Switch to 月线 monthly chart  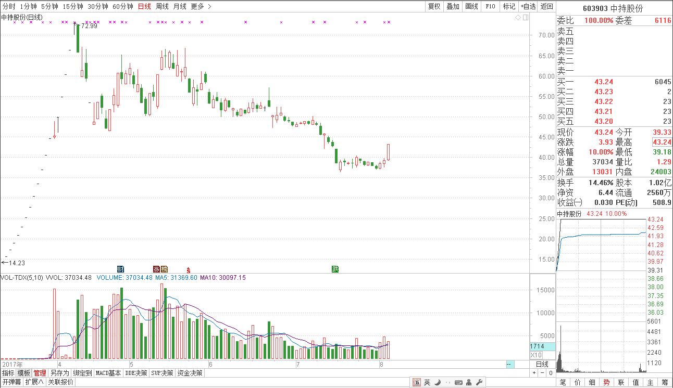tap(180, 6)
